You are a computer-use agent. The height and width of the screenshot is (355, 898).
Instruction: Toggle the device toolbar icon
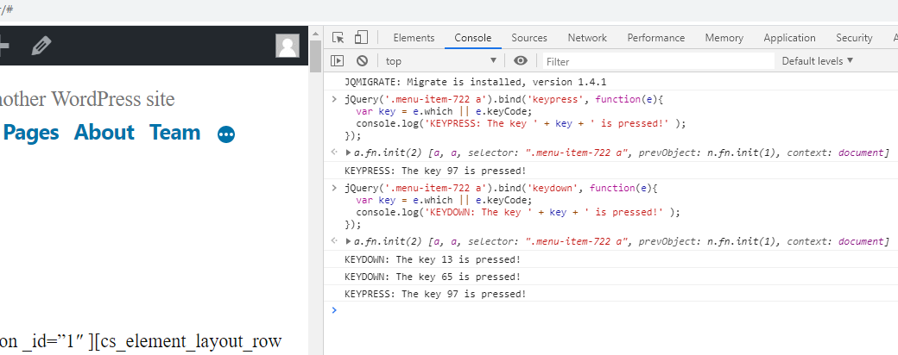click(x=361, y=38)
